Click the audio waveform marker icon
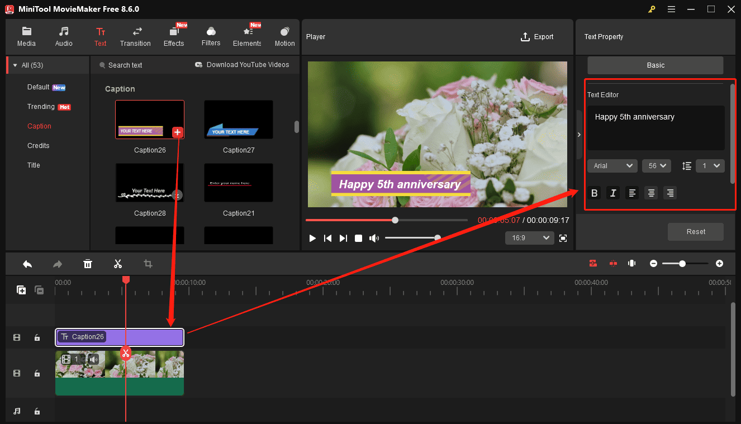 [632, 263]
